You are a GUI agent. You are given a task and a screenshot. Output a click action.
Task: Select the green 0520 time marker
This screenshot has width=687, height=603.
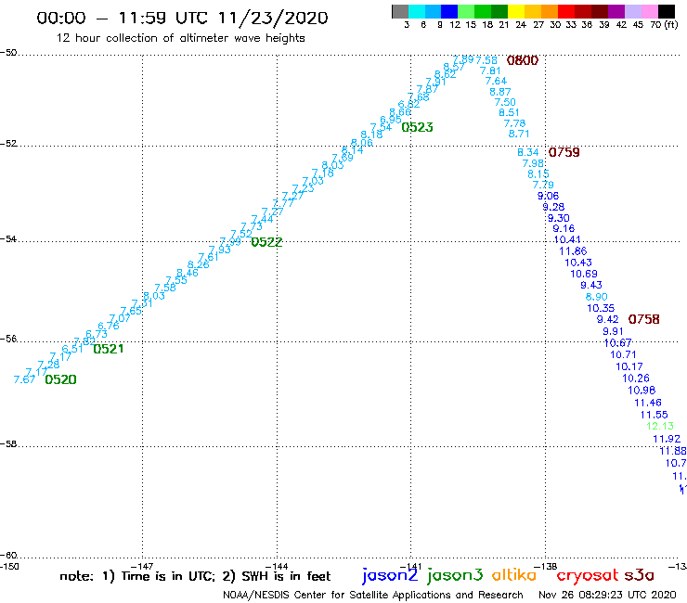pyautogui.click(x=60, y=379)
